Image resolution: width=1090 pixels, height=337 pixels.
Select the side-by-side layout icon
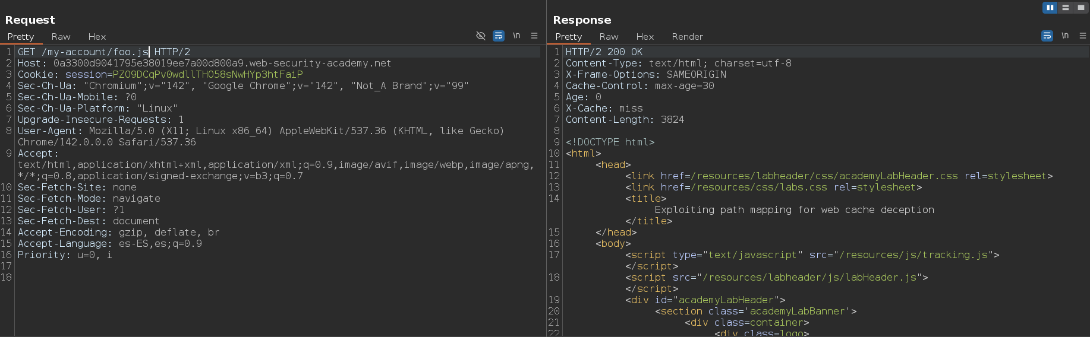(x=1050, y=8)
